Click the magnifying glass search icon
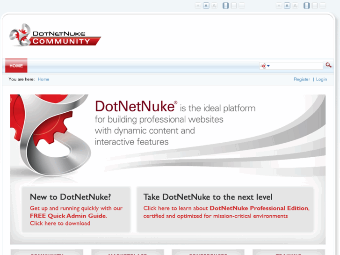340x255 pixels. [328, 65]
